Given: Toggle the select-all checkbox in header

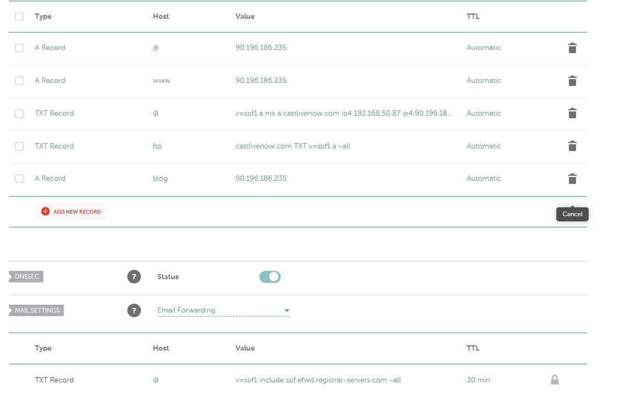Looking at the screenshot, I should (x=19, y=17).
